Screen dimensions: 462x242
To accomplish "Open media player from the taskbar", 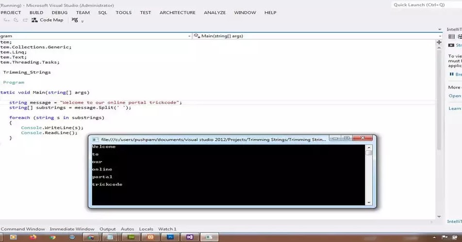I will pyautogui.click(x=13, y=237).
